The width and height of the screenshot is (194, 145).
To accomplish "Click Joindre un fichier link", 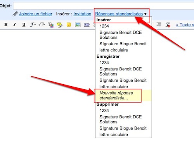I will (36, 14).
